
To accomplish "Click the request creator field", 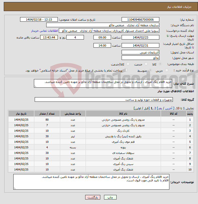I will click(109, 31).
